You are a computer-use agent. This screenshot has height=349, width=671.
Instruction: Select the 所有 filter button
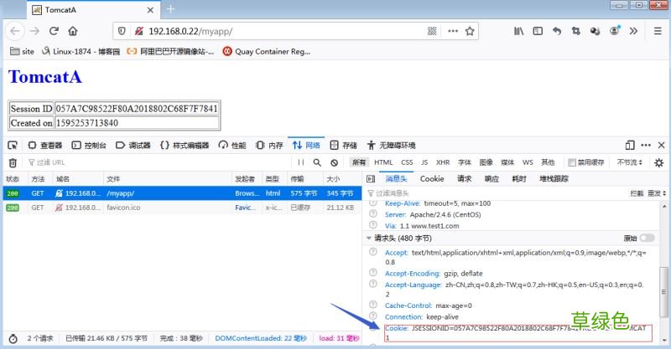point(359,162)
